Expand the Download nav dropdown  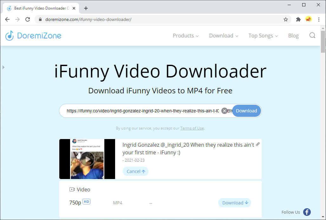[x=224, y=36]
